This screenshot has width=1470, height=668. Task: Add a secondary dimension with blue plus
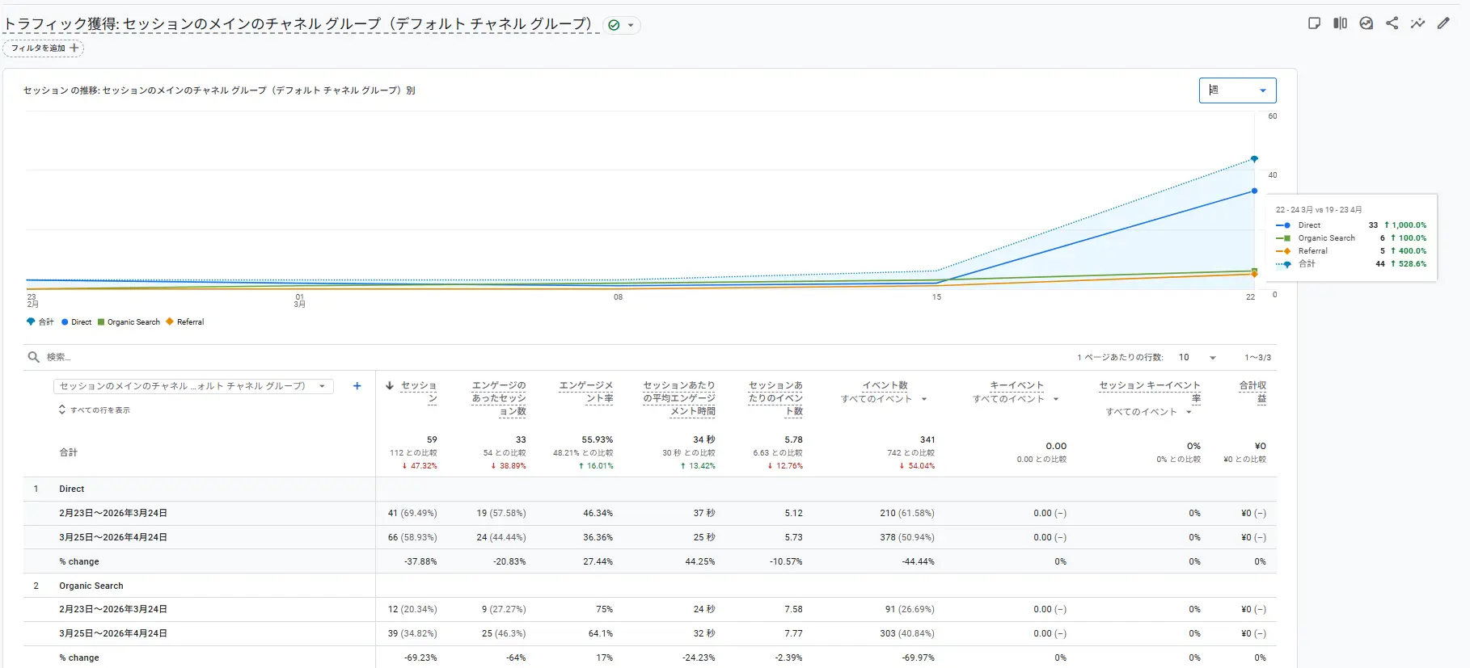[357, 386]
